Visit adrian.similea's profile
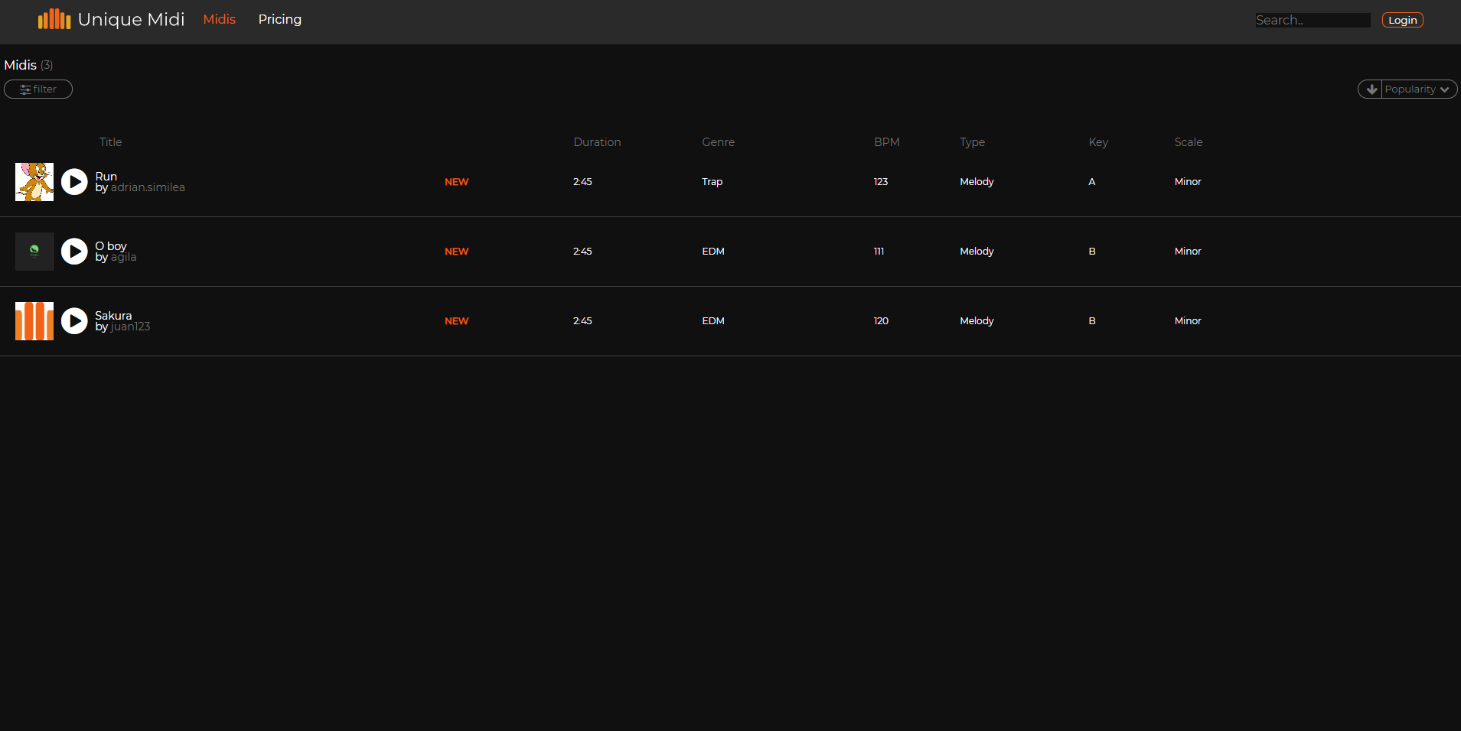 tap(148, 187)
